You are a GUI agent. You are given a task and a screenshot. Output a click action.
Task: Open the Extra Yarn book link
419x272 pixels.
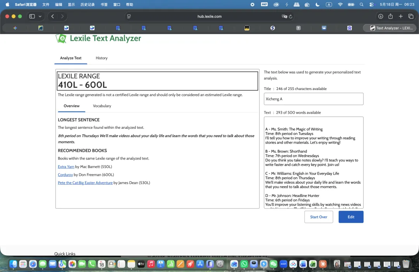tap(66, 166)
